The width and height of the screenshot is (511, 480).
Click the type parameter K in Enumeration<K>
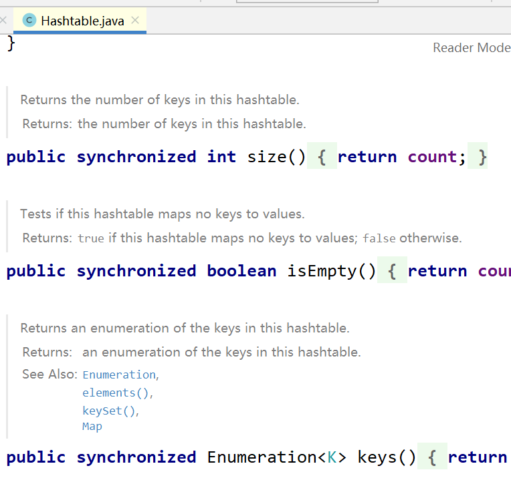coord(332,457)
